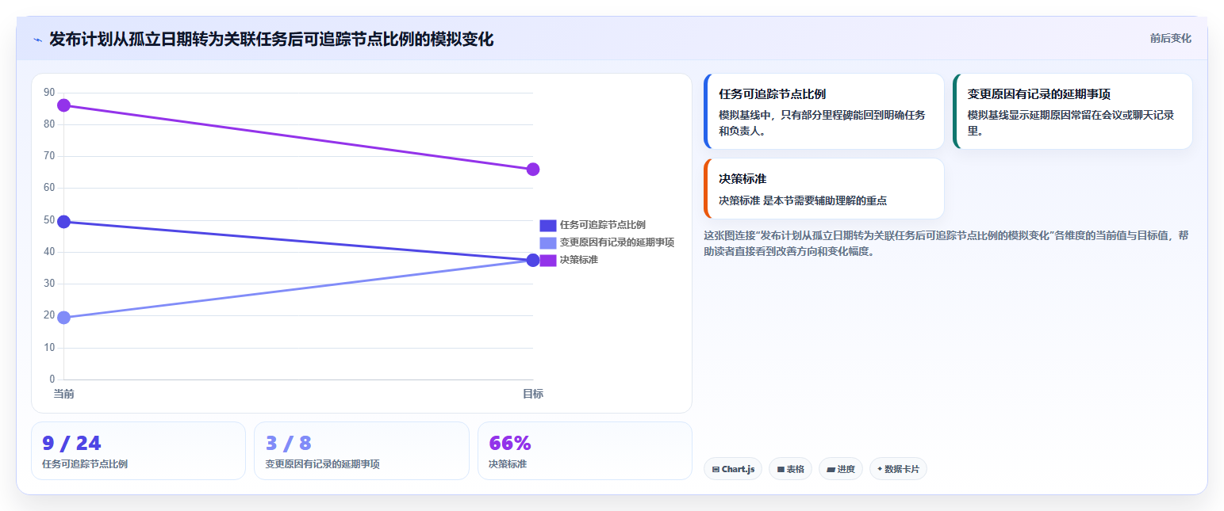Click text 模拟基线中，只有部分里程碑
Screen dimensions: 1224x511
822,123
